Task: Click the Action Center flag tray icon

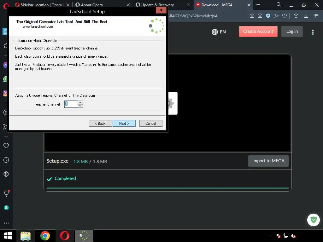Action: click(278, 236)
